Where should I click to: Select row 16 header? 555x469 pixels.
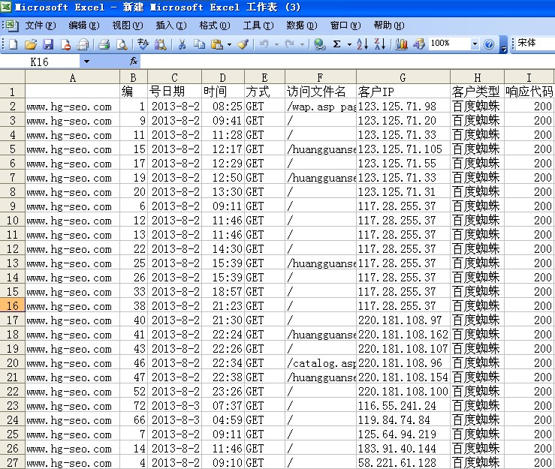pos(12,306)
